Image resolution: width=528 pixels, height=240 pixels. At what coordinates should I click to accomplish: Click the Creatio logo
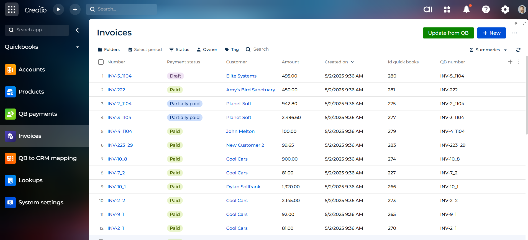tap(36, 10)
